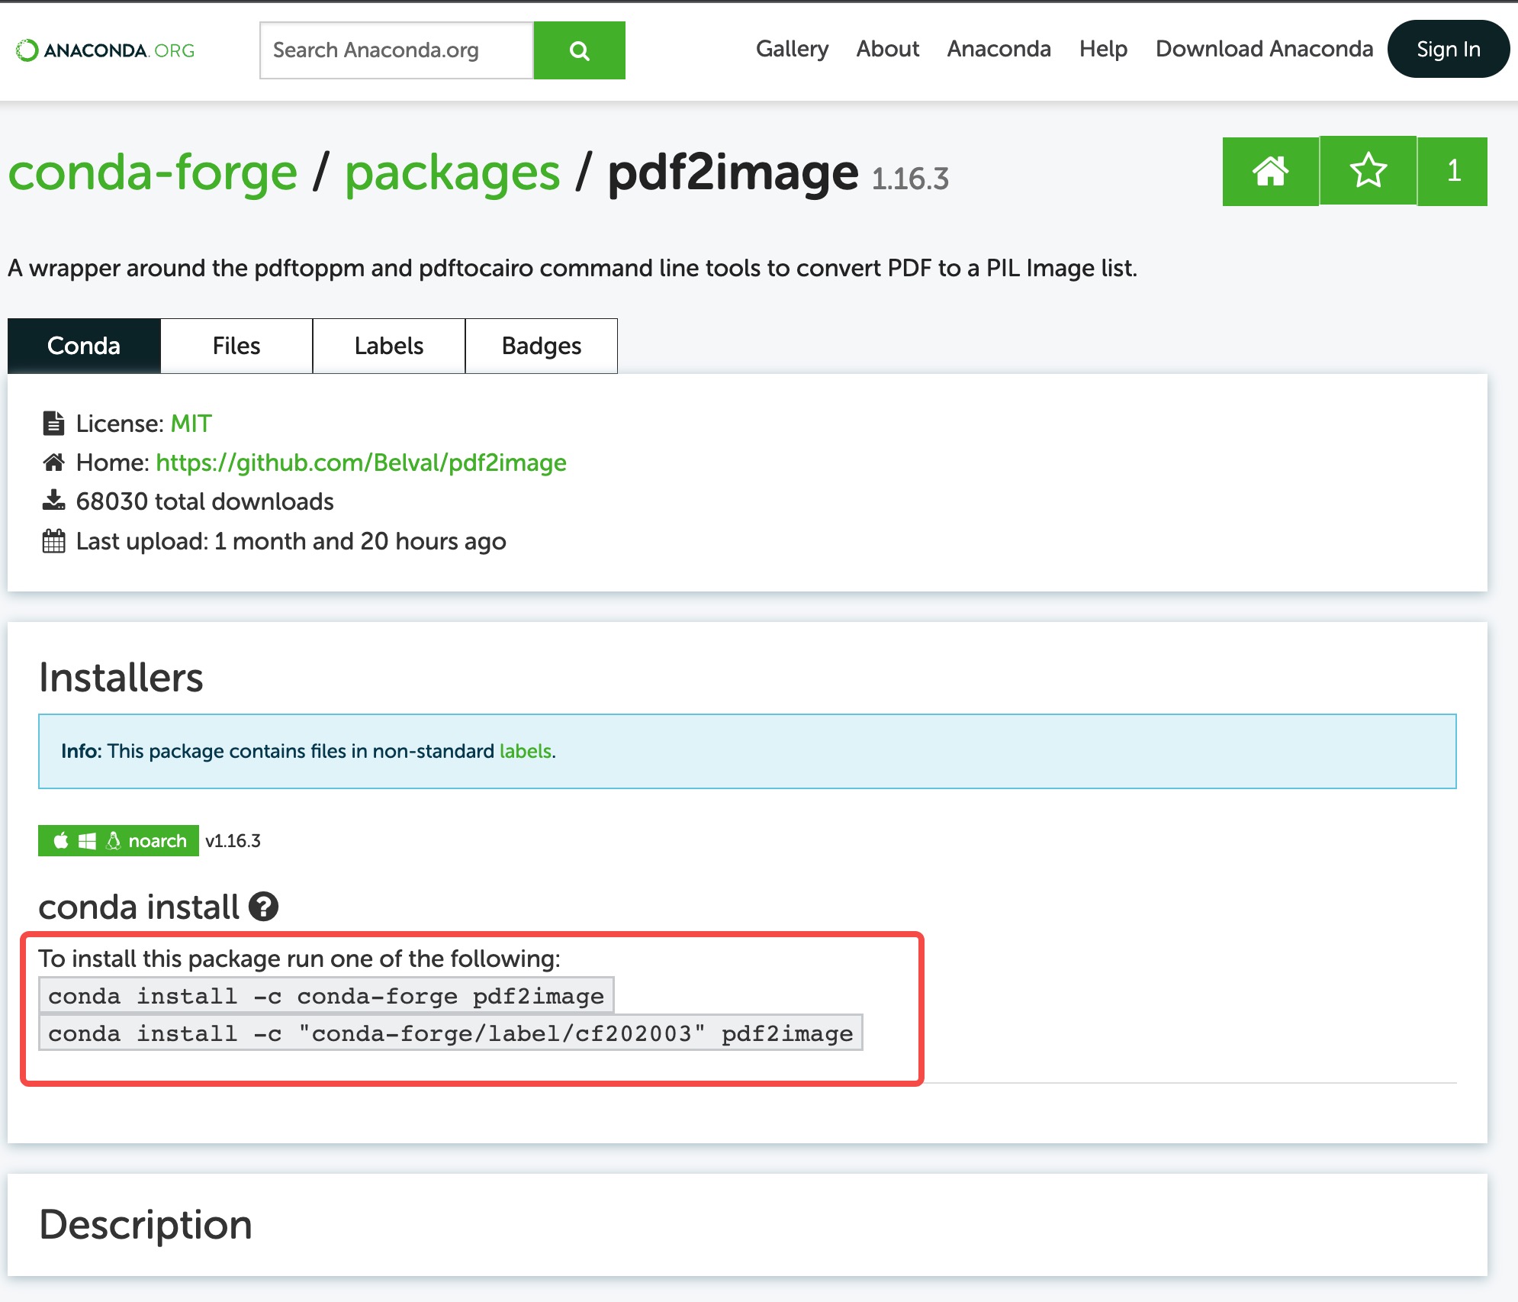Image resolution: width=1518 pixels, height=1302 pixels.
Task: Open the GitHub Belval/pdf2image home link
Action: click(361, 462)
